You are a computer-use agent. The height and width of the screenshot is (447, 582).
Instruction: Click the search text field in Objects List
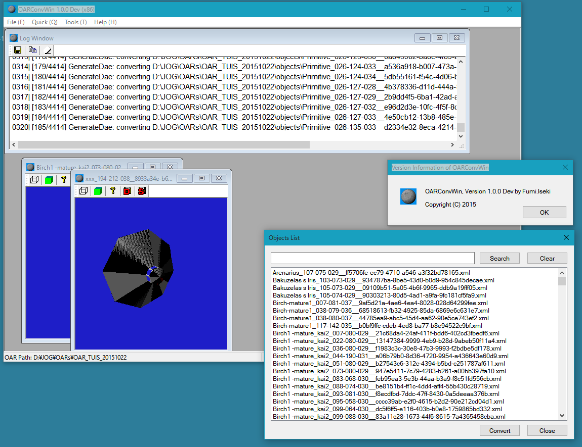pos(372,258)
